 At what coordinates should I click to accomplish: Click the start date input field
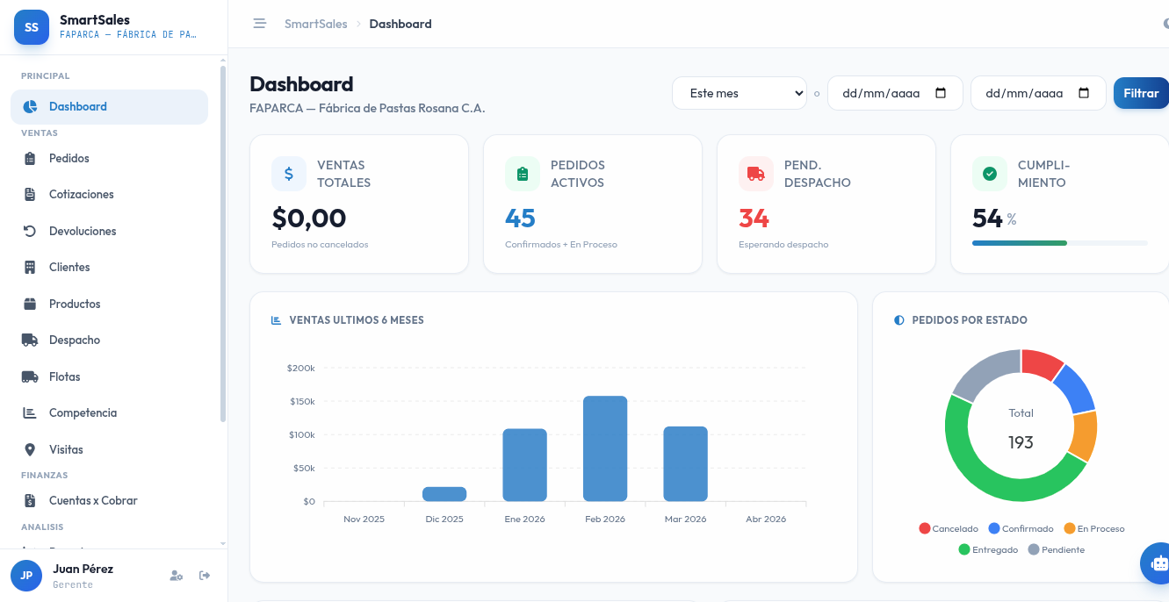pyautogui.click(x=895, y=93)
